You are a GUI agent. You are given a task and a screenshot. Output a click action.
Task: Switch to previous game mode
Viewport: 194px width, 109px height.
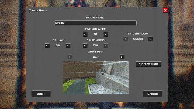coord(85,45)
